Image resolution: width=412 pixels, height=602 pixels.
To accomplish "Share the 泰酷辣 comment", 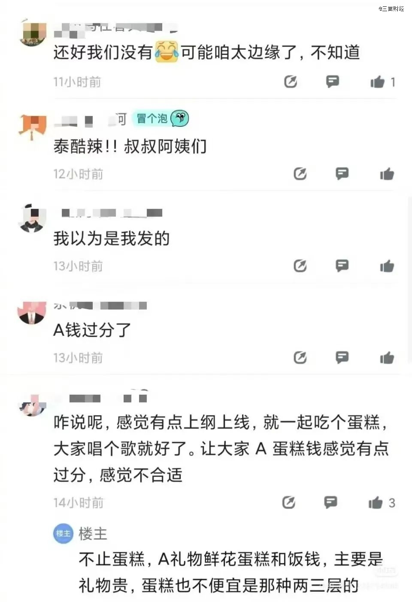I will [x=300, y=174].
